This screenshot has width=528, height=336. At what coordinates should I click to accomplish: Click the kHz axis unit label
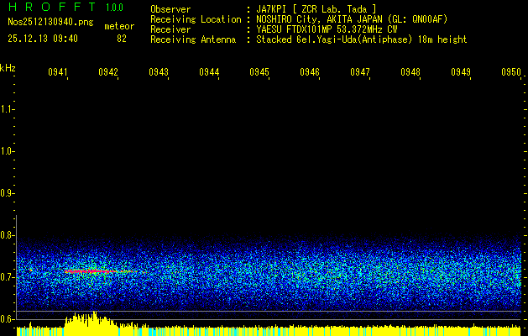[8, 67]
